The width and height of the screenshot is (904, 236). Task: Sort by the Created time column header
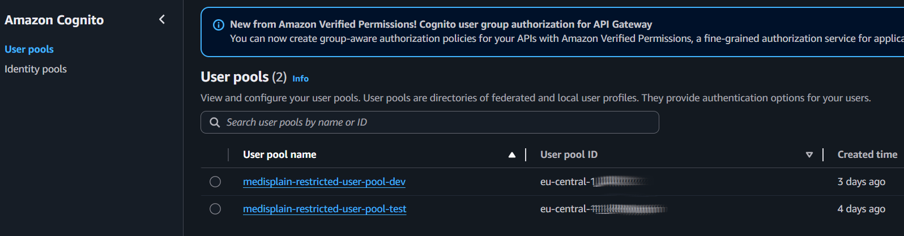coord(867,155)
